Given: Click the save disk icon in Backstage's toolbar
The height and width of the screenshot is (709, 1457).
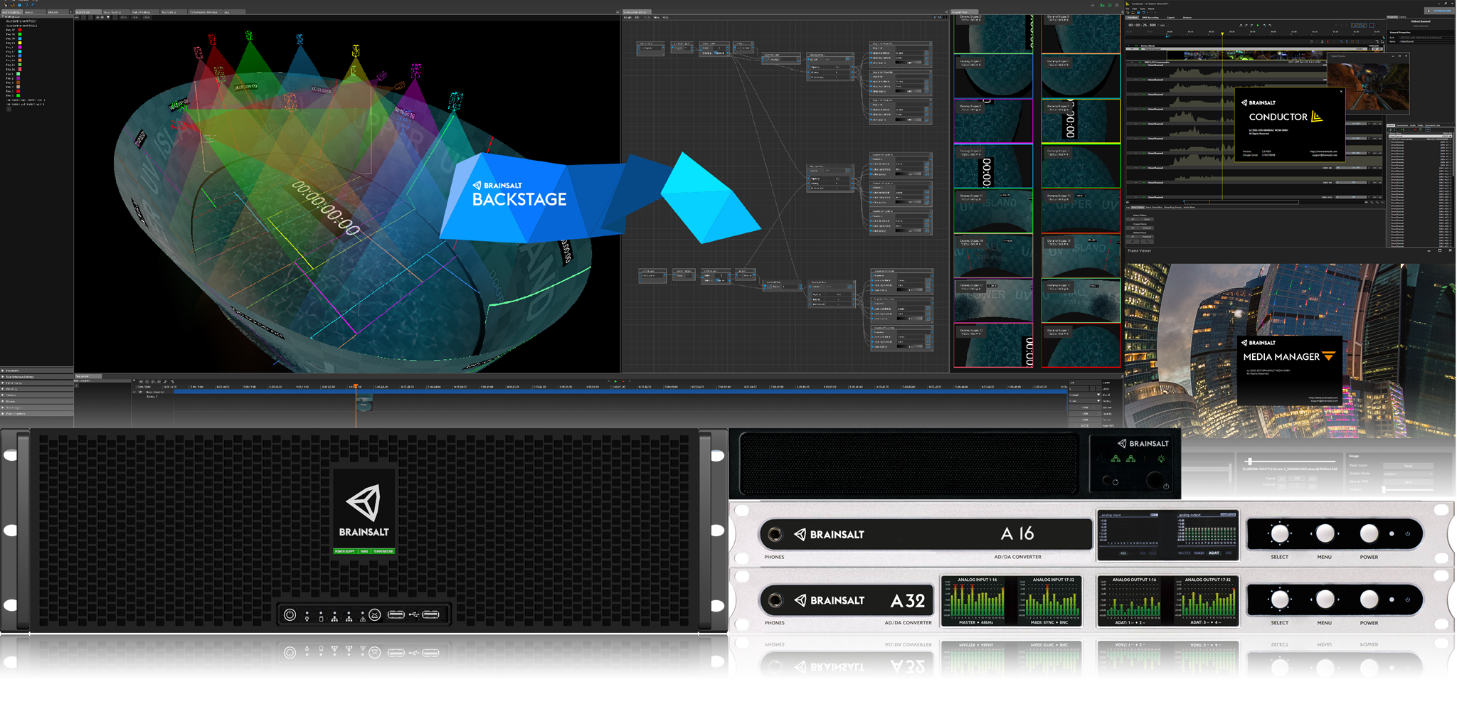Looking at the screenshot, I should [x=19, y=5].
